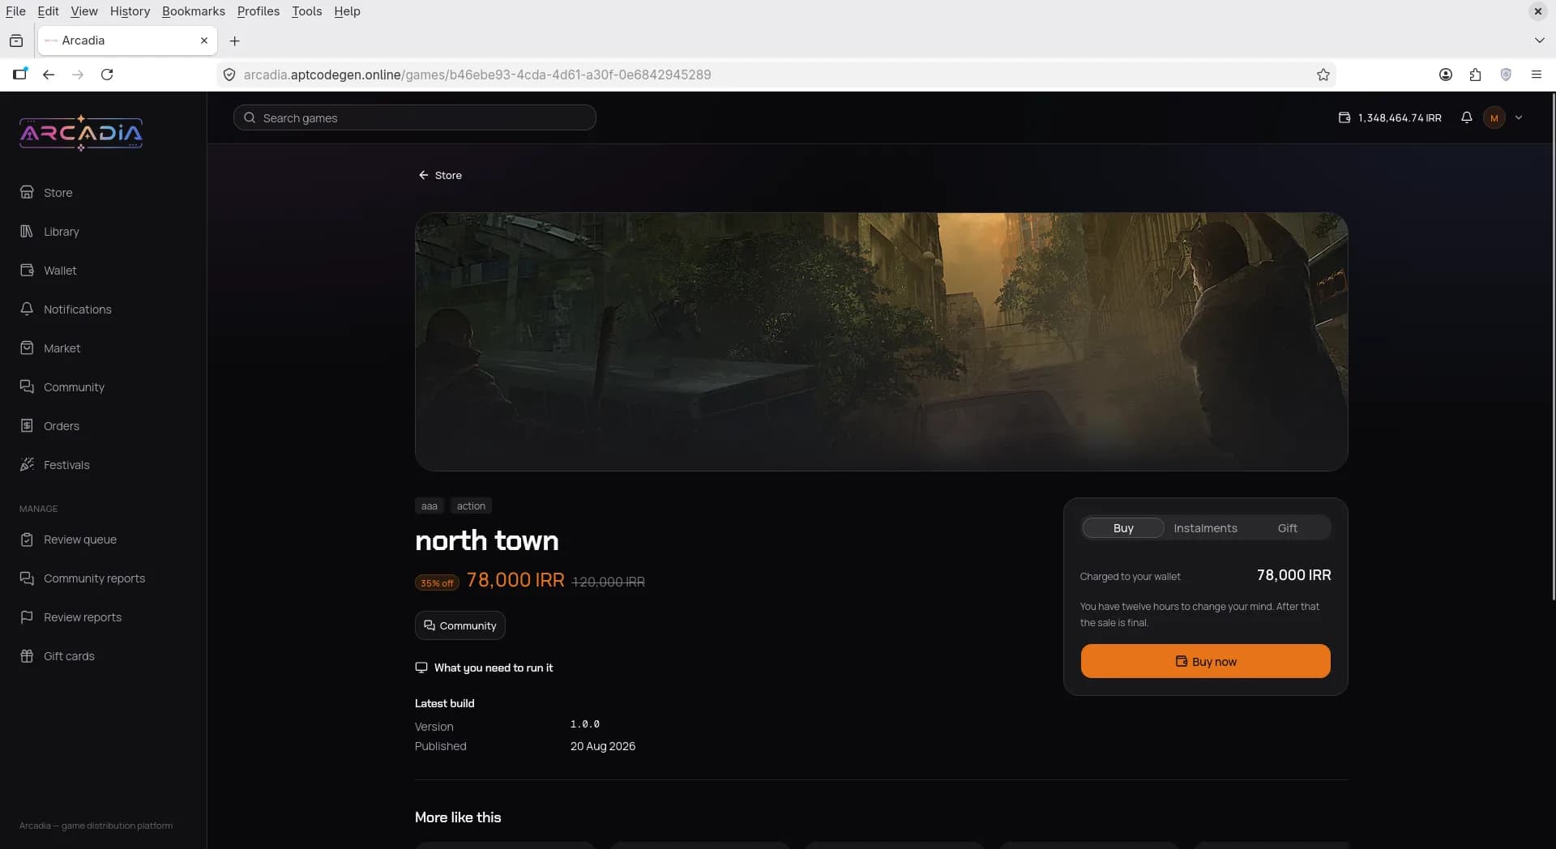Go back to previous browser page
The image size is (1556, 849).
point(49,75)
